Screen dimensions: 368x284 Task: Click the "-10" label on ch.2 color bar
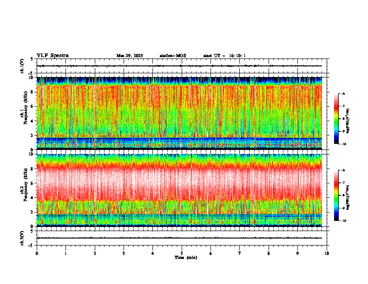[343, 221]
